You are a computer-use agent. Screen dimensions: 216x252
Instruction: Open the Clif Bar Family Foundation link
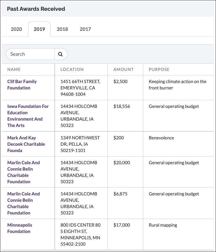click(22, 84)
